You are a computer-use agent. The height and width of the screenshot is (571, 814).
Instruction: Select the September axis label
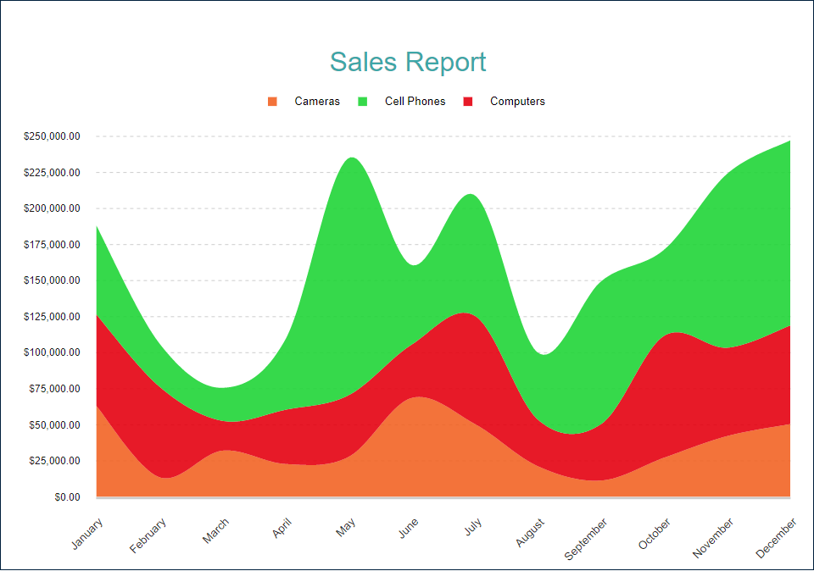587,539
